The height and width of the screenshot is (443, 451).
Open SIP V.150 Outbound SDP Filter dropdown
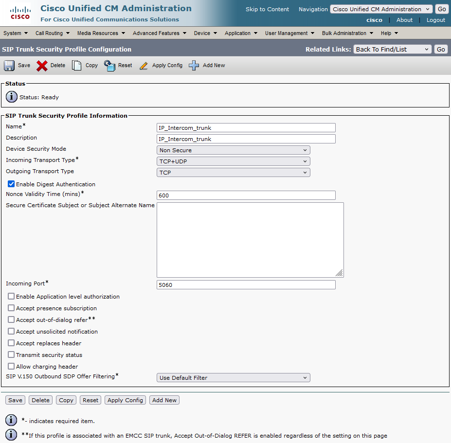[x=233, y=378]
